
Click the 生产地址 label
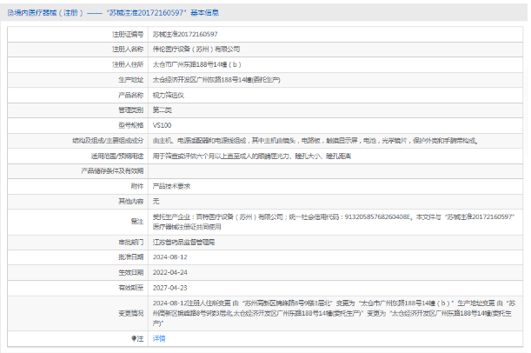click(x=130, y=80)
